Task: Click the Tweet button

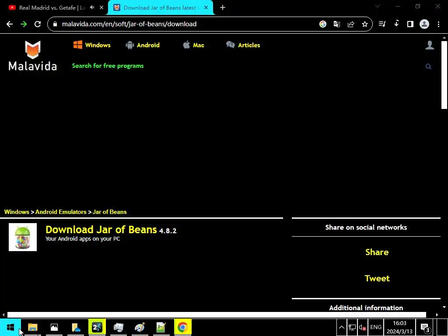Action: pyautogui.click(x=377, y=278)
